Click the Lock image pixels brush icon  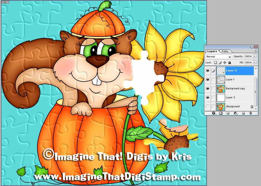(x=220, y=63)
